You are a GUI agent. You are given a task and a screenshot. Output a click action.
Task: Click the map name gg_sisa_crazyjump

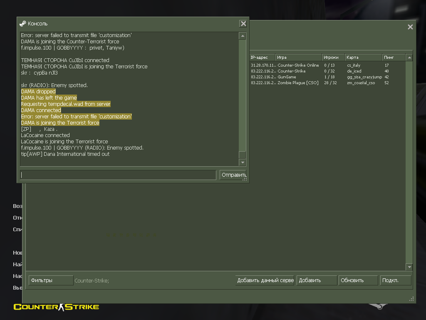364,77
